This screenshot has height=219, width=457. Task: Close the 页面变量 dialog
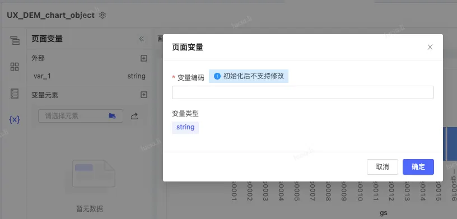(x=430, y=47)
